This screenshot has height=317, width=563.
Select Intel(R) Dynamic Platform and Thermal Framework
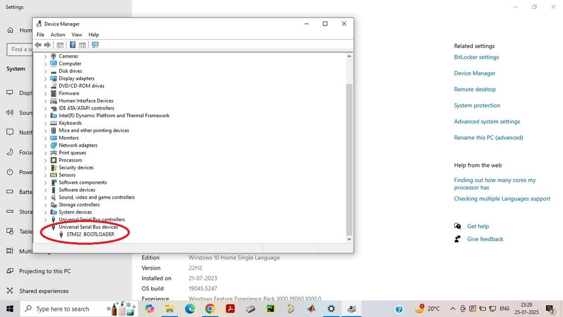click(x=114, y=116)
